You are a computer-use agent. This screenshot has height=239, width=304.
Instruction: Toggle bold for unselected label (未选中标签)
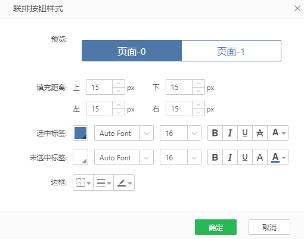(x=215, y=157)
